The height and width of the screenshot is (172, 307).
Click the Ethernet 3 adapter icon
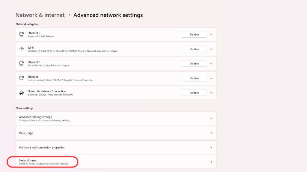point(22,64)
